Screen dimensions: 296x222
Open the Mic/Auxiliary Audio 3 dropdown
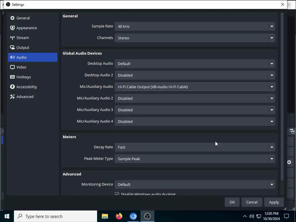pos(195,110)
